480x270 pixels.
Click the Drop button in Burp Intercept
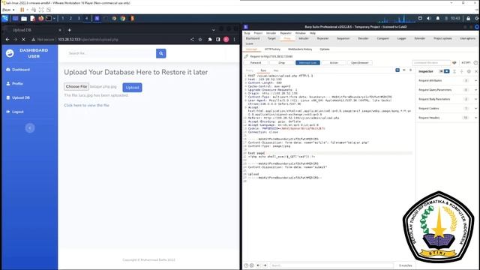(x=282, y=63)
